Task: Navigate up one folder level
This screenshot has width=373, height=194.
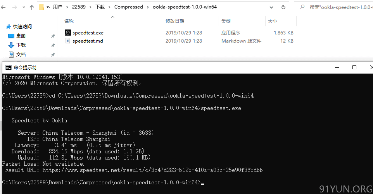Action: (x=32, y=7)
